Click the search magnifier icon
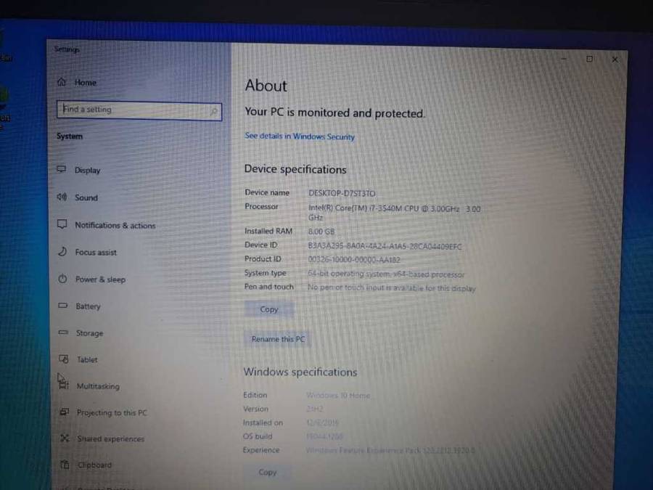 coord(213,111)
